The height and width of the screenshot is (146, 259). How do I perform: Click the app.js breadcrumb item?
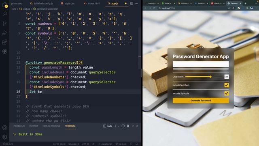coord(25,9)
